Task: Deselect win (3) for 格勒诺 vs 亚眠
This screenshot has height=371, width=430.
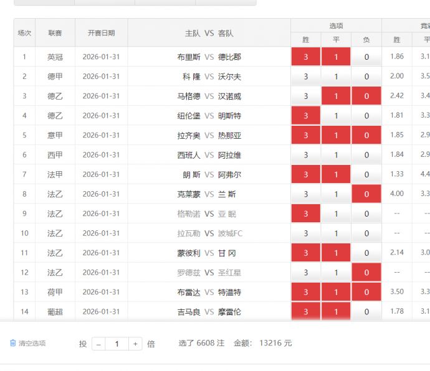Action: (x=306, y=214)
